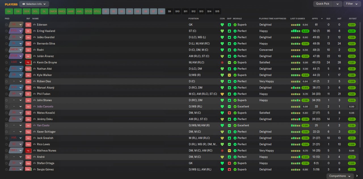Open the Competitions dropdown

[x=340, y=176]
